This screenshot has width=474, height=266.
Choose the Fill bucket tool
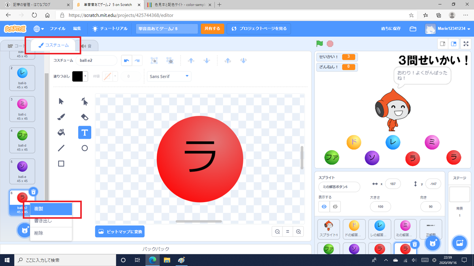(61, 132)
